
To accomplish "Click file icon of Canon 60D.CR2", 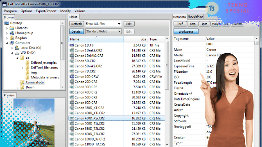I will 72,102.
